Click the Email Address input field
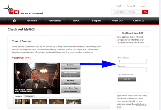Viewport: 161px width, 110px height. (x=132, y=61)
